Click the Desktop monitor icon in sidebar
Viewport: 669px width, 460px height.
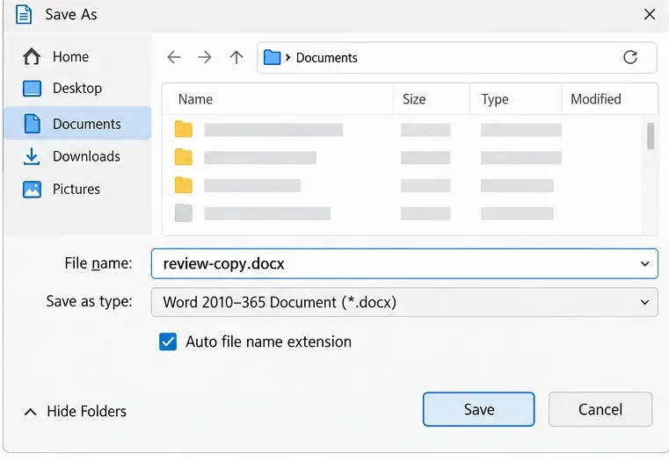point(32,89)
